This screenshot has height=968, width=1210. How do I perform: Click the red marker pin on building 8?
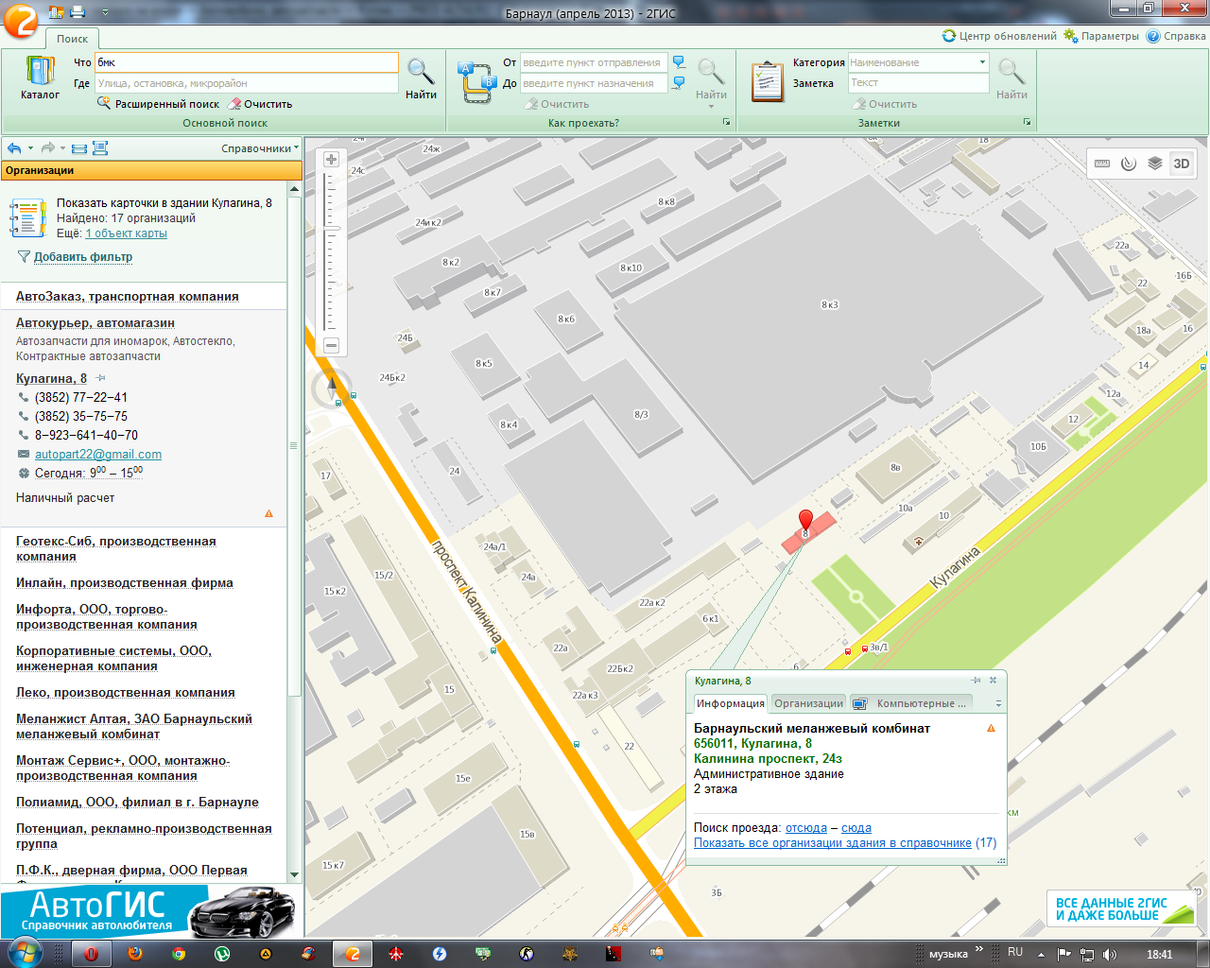point(805,522)
